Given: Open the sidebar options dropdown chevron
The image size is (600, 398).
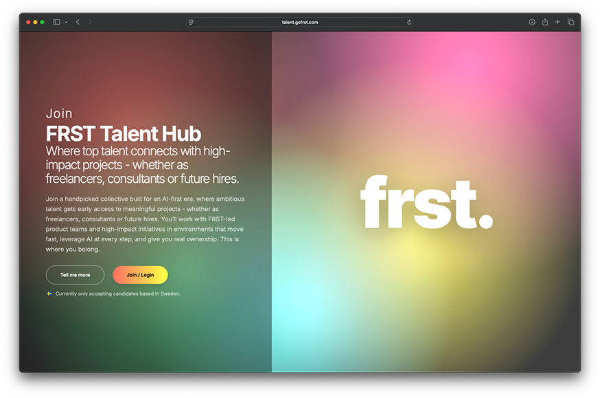Looking at the screenshot, I should point(66,22).
